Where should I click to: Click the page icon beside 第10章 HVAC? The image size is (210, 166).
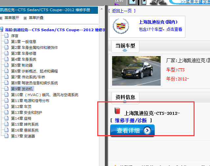7,94
